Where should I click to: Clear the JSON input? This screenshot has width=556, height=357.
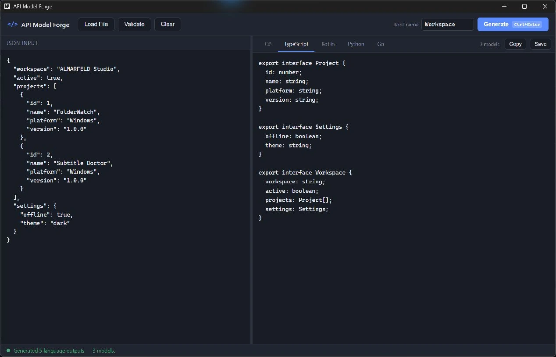(168, 24)
